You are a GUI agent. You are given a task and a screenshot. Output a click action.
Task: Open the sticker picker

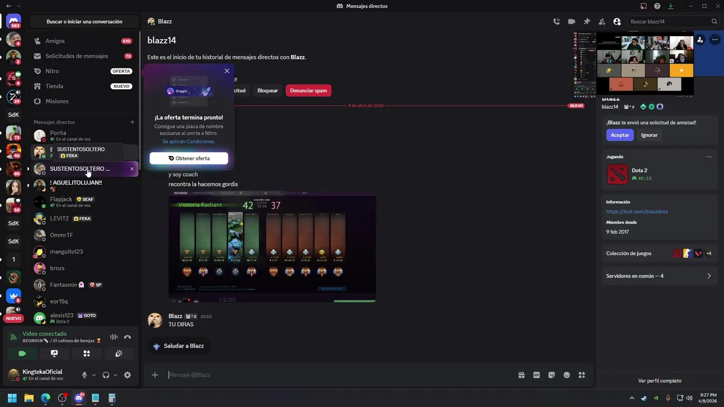[x=551, y=375]
